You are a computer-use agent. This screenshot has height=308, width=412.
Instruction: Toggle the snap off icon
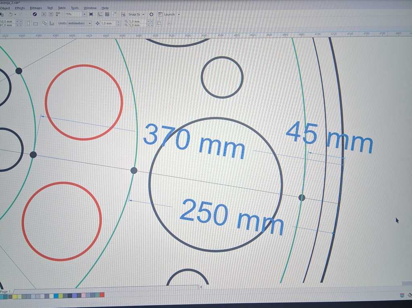tap(123, 14)
